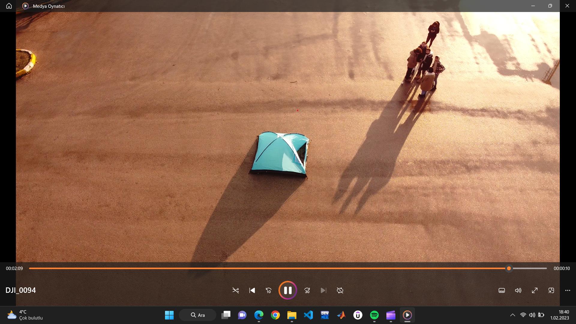The image size is (576, 324).
Task: Open weather widget 4°C Çok bulutlu
Action: (25, 315)
